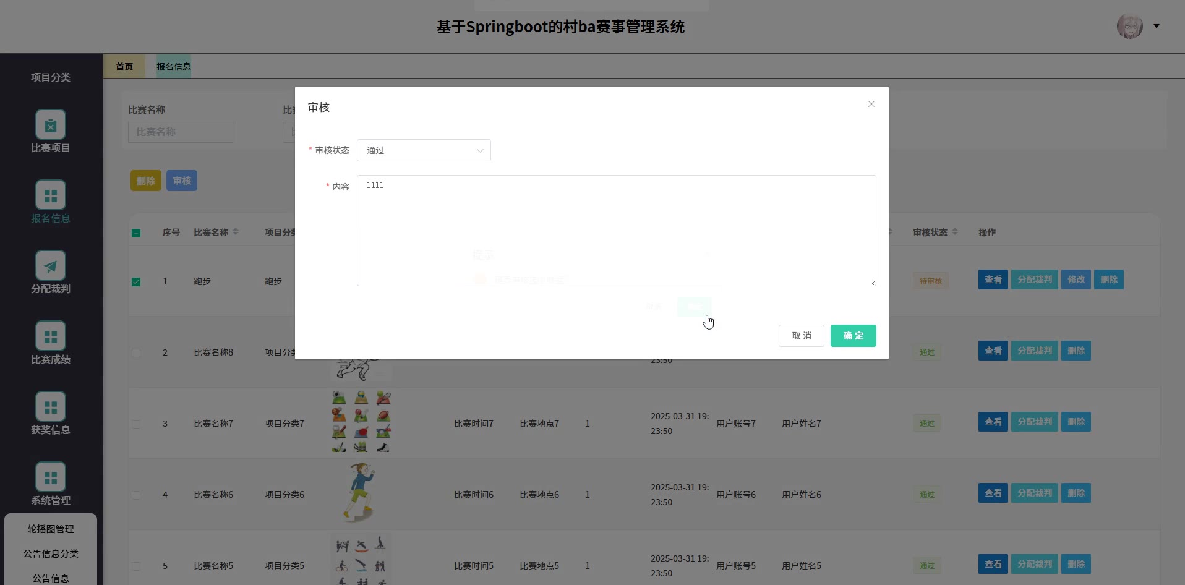Click 删除 for the 跑步 row
Viewport: 1185px width, 585px height.
point(1109,280)
